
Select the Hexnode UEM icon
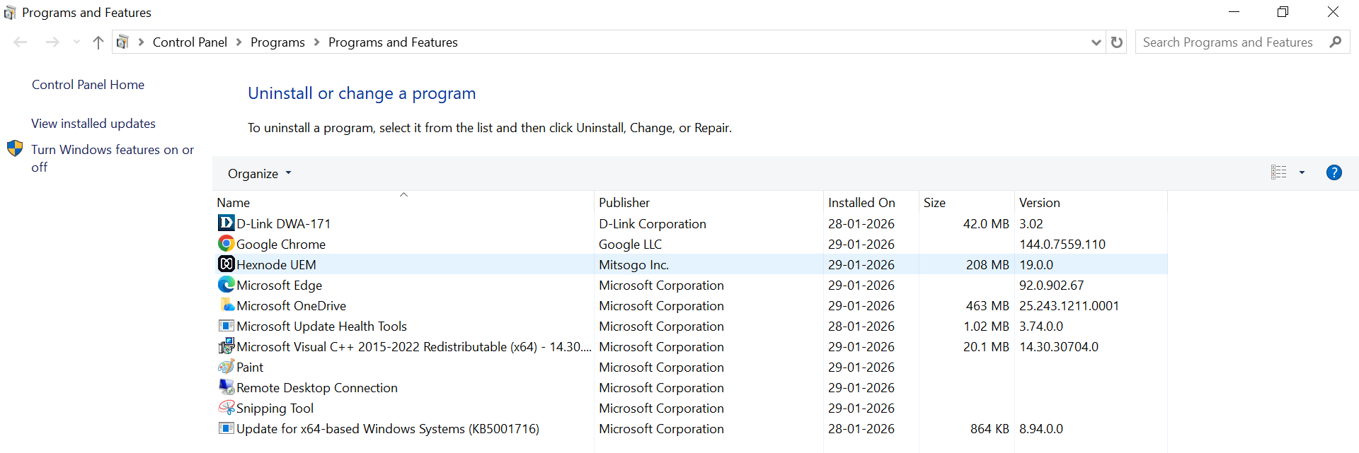(x=226, y=264)
